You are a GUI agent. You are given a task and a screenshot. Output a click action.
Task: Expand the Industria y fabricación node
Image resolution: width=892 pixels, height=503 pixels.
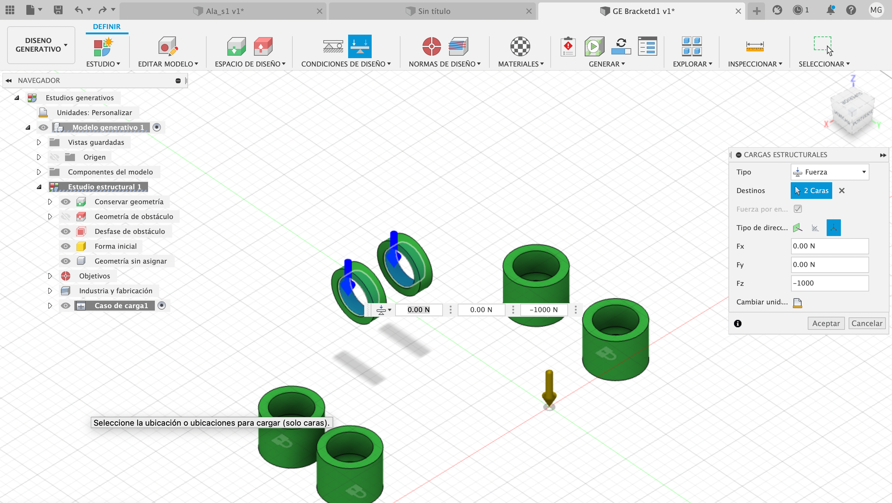(x=50, y=291)
